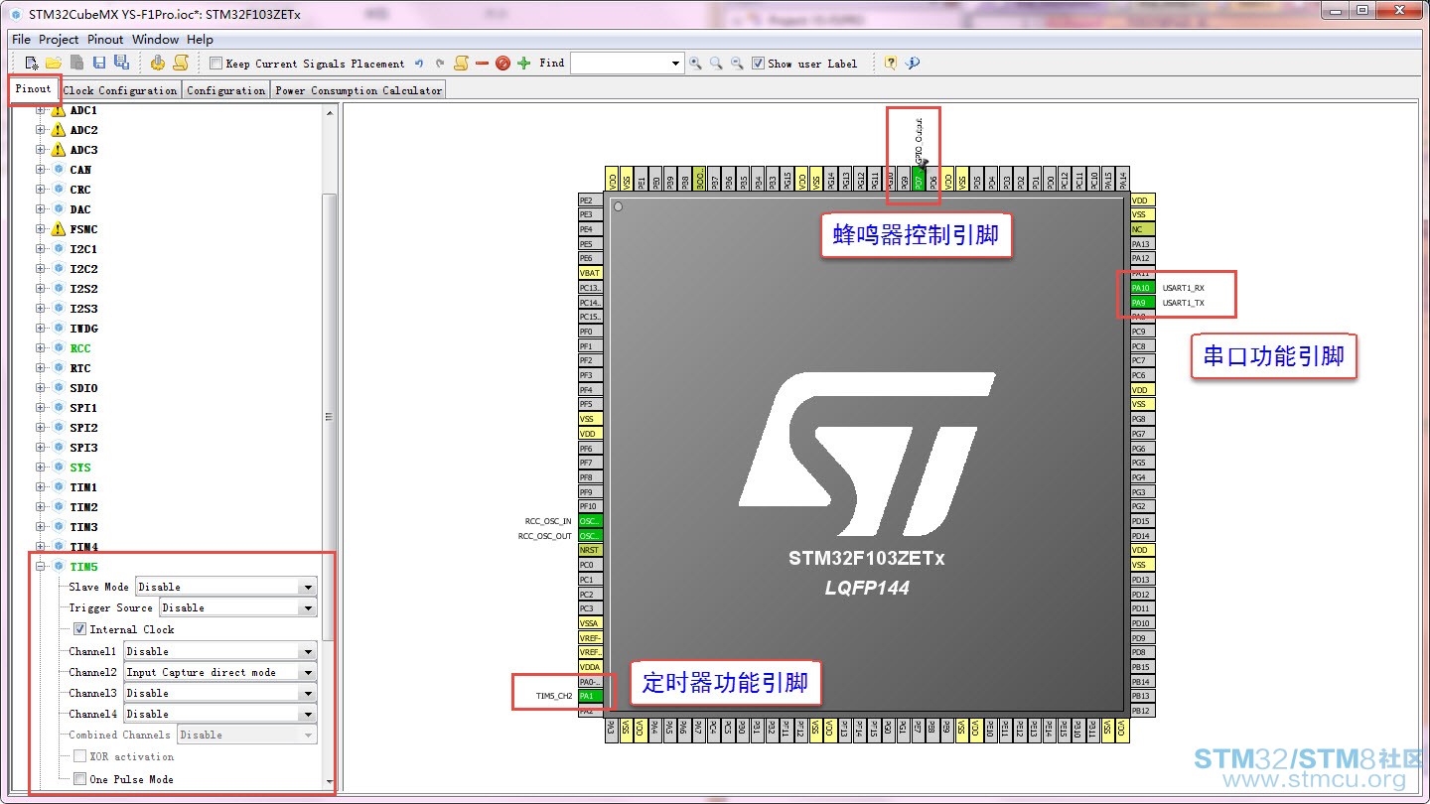The image size is (1430, 804).
Task: Select the SYS tree item
Action: (80, 468)
